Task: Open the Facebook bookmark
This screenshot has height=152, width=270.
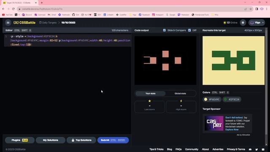Action: coord(144,15)
